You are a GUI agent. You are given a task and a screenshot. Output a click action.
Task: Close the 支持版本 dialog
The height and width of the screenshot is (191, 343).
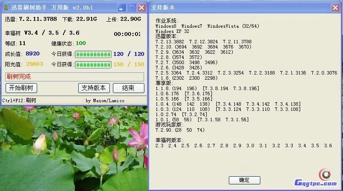pos(335,8)
